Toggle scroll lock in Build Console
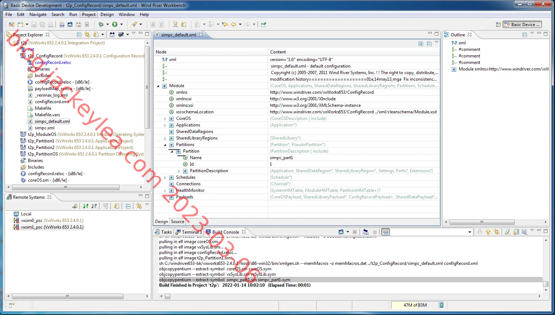555x315 pixels. coord(516,232)
